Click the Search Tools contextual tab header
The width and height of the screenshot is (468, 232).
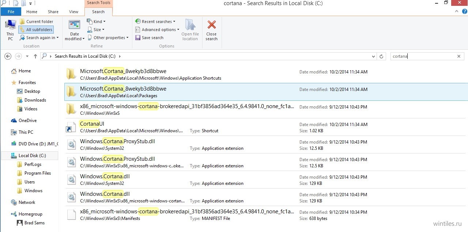[98, 3]
